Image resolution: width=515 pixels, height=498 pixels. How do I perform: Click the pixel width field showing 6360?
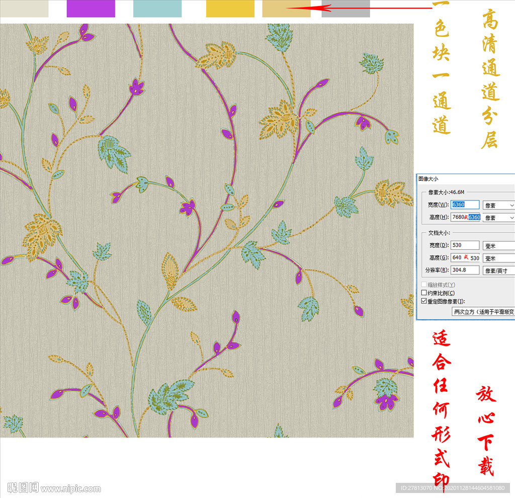tap(465, 204)
